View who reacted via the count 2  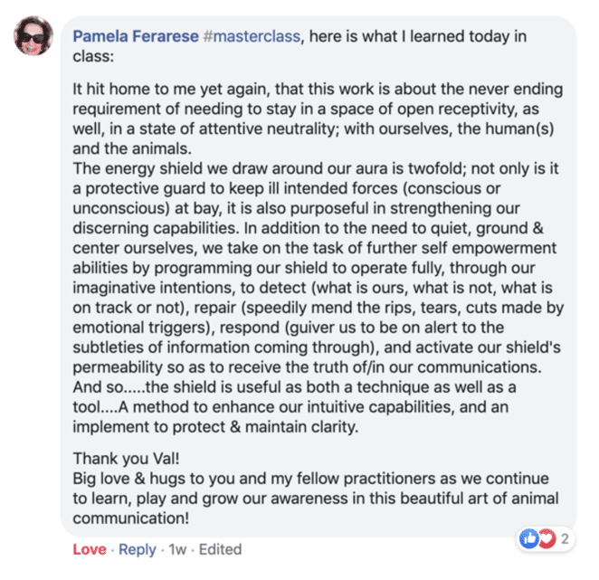(x=565, y=538)
